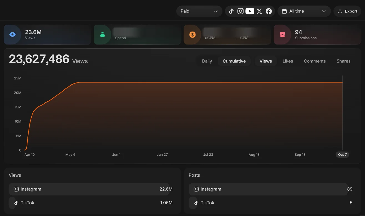Click the chevron on All time dropdown
This screenshot has width=365, height=216.
tap(324, 11)
